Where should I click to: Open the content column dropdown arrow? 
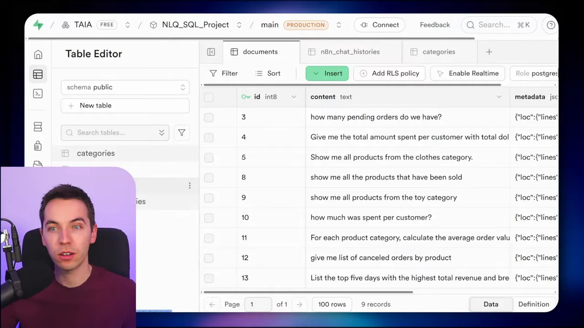pyautogui.click(x=499, y=97)
